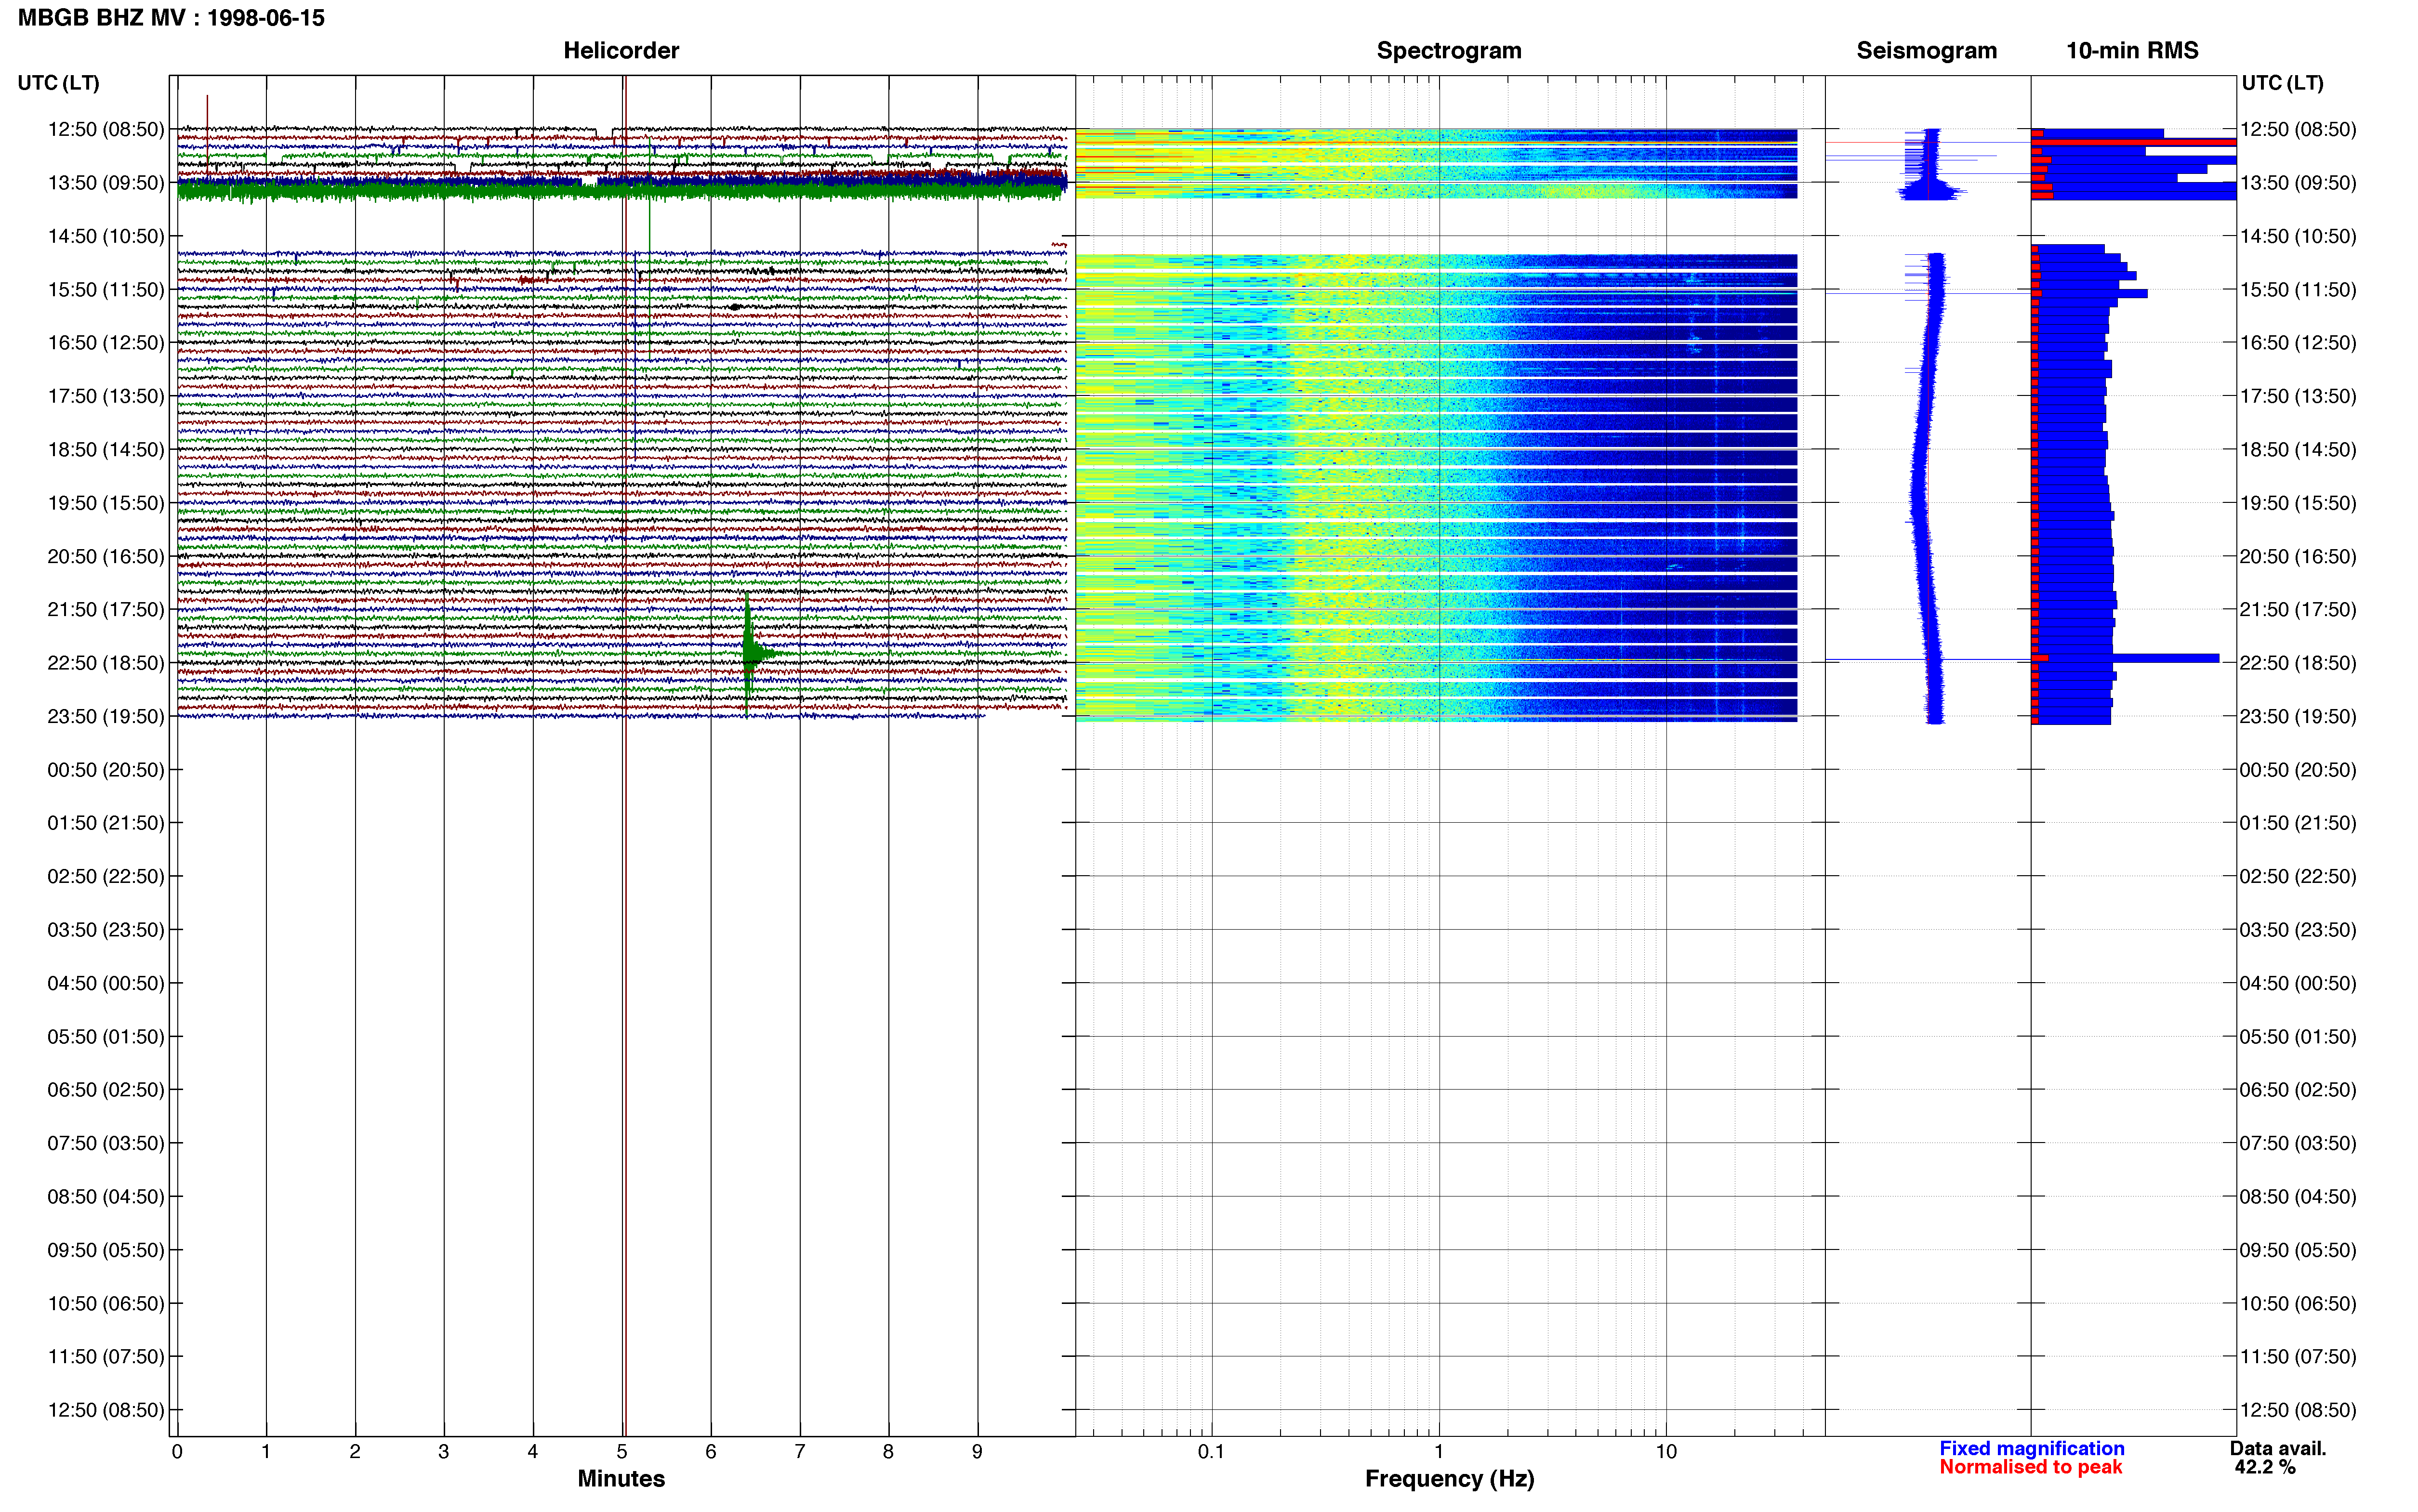Click the 10 frequency tick label
The width and height of the screenshot is (2418, 1512).
coord(1666,1451)
